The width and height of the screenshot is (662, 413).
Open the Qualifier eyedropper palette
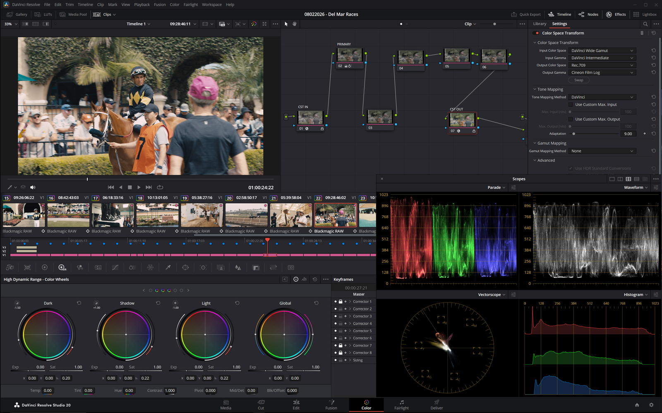(x=168, y=267)
